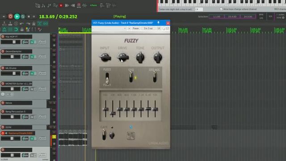The height and width of the screenshot is (161, 286).
Task: Select the ReaSamplOmatic5000 track name
Action: point(20,133)
